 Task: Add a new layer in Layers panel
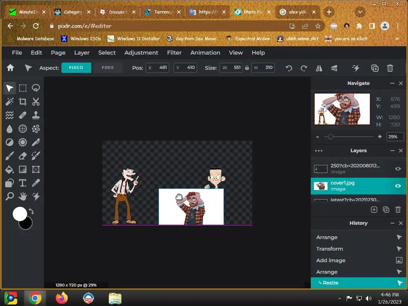click(374, 210)
